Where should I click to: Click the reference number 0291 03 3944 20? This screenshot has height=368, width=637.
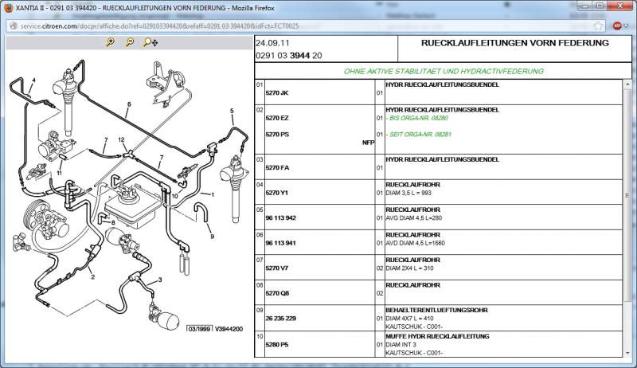[x=289, y=56]
